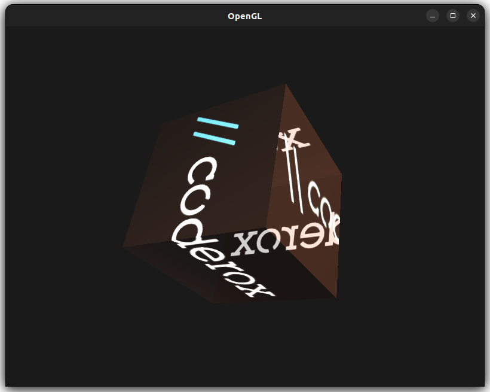Click the OpenGL title text
The image size is (490, 392).
pos(244,16)
